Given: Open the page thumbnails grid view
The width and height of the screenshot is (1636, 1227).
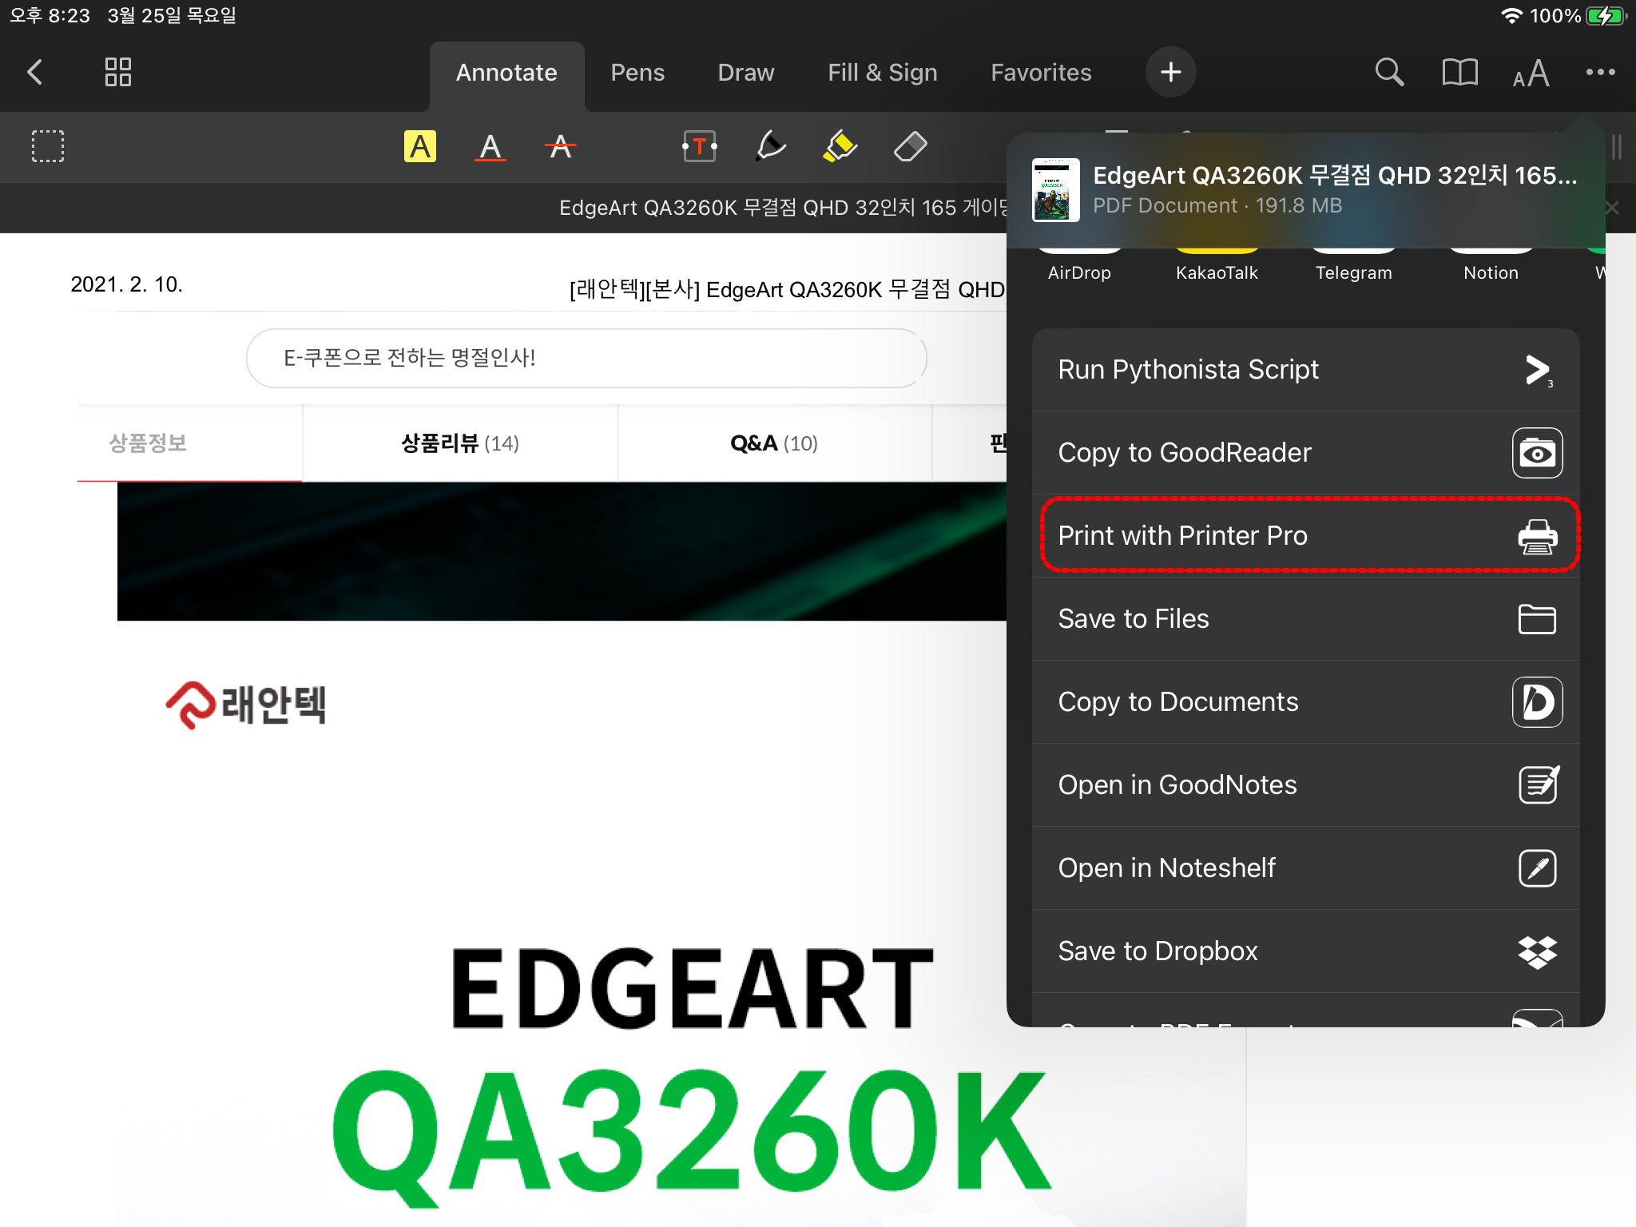Looking at the screenshot, I should coord(118,72).
